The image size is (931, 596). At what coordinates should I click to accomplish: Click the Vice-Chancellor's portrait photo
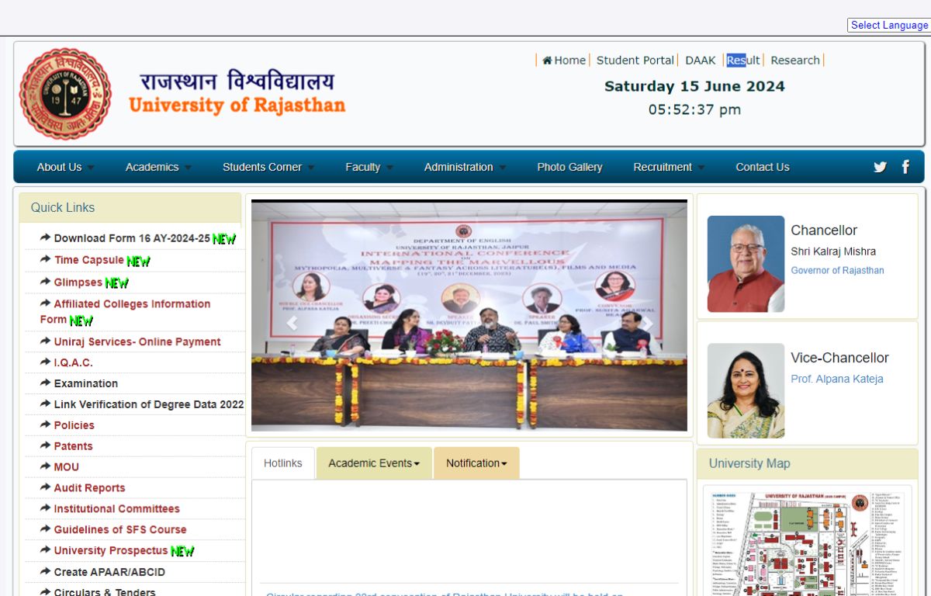pyautogui.click(x=746, y=390)
